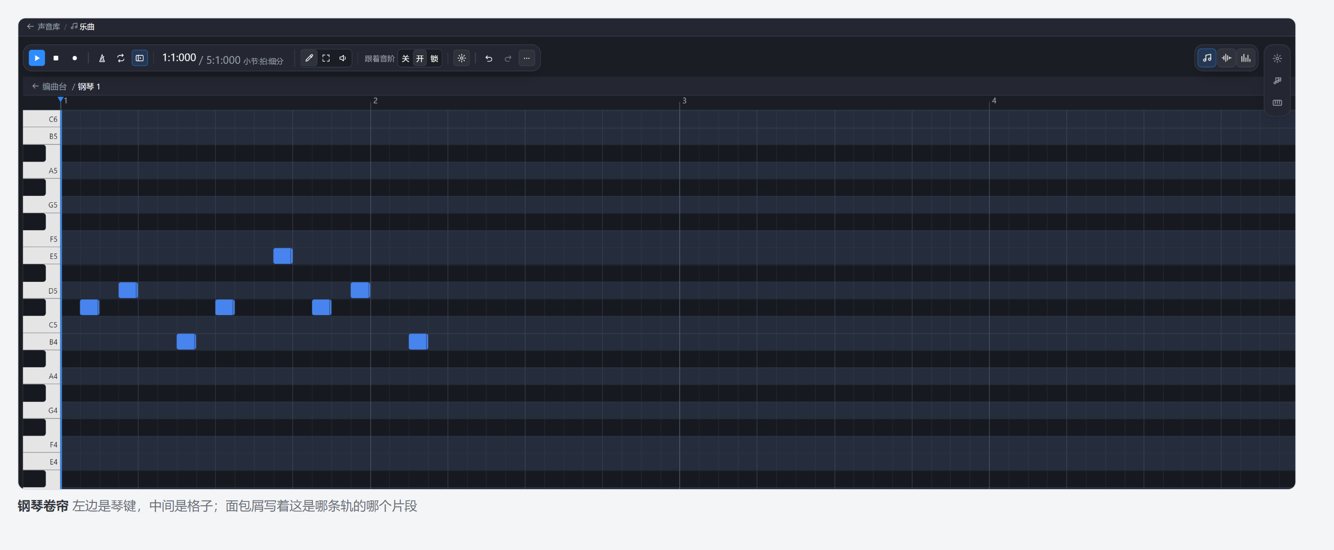Start playback with the blue play button
The width and height of the screenshot is (1334, 550).
[37, 58]
